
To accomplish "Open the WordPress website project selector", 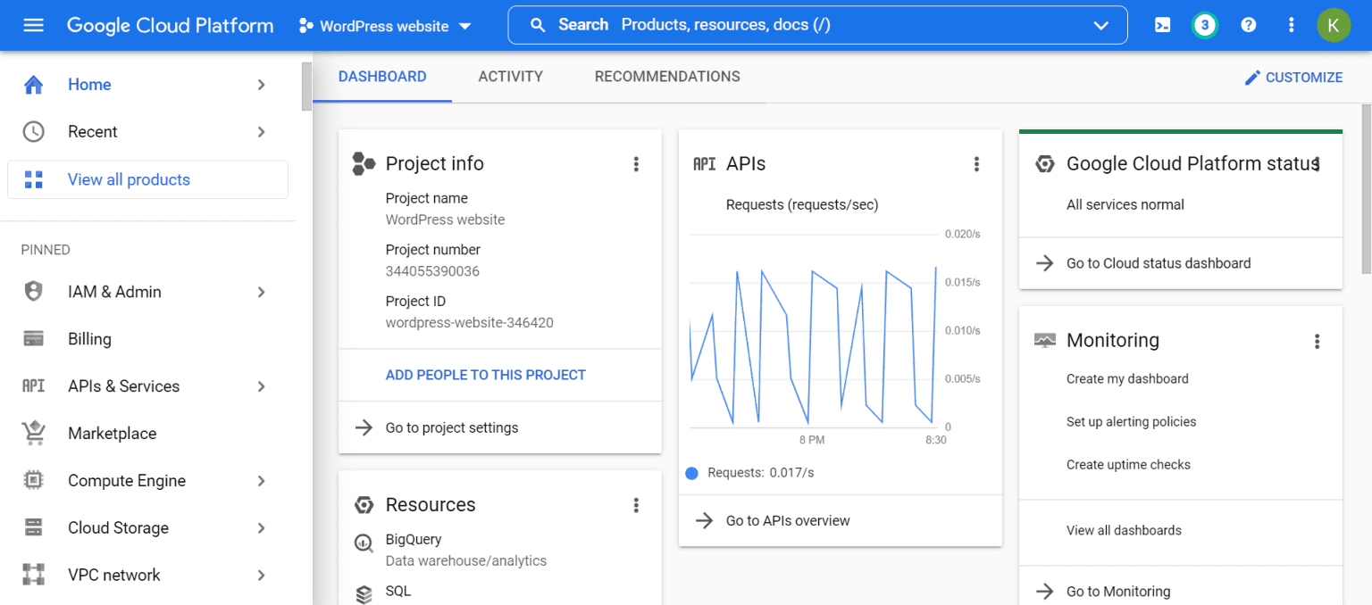I will click(384, 26).
